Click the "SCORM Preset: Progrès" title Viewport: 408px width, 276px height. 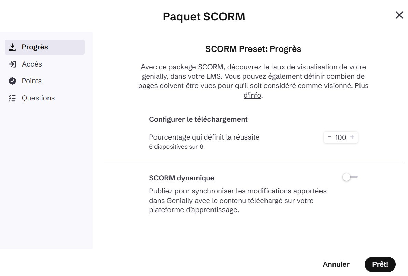tap(253, 49)
